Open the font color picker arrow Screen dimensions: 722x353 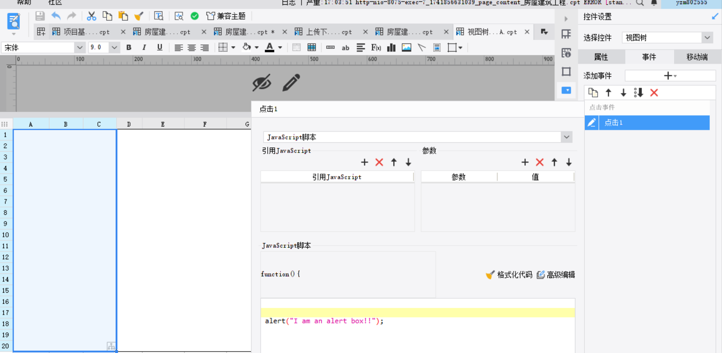280,47
